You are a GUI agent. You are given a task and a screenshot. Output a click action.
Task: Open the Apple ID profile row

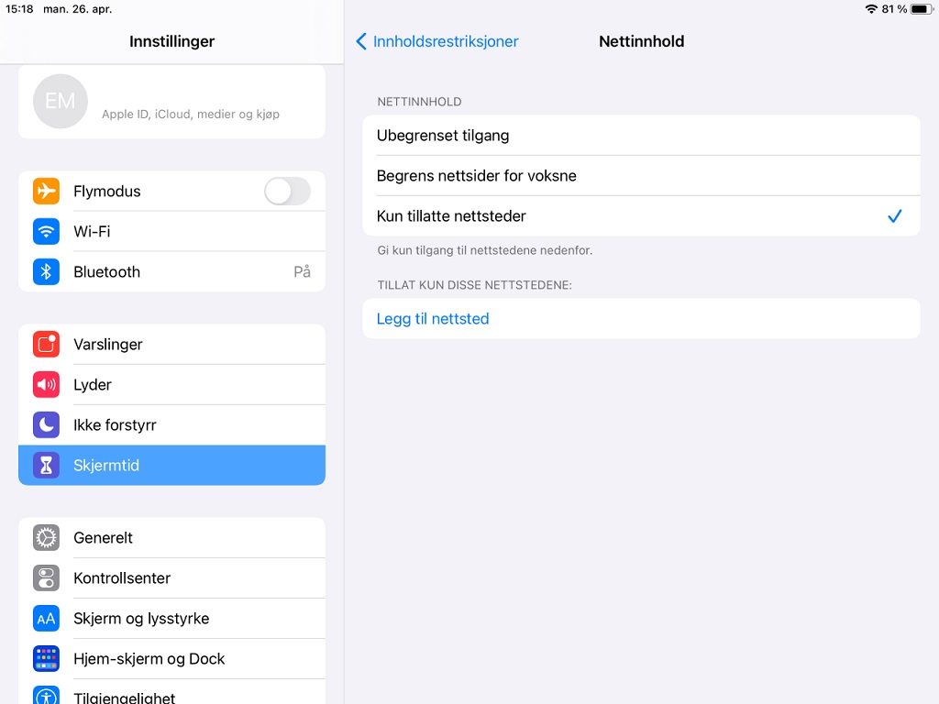[x=171, y=102]
